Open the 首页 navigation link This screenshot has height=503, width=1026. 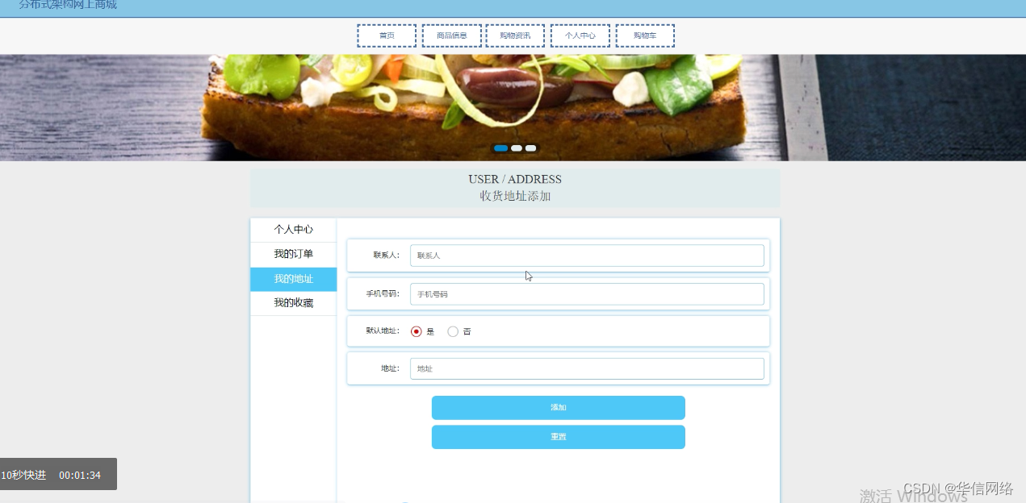386,35
